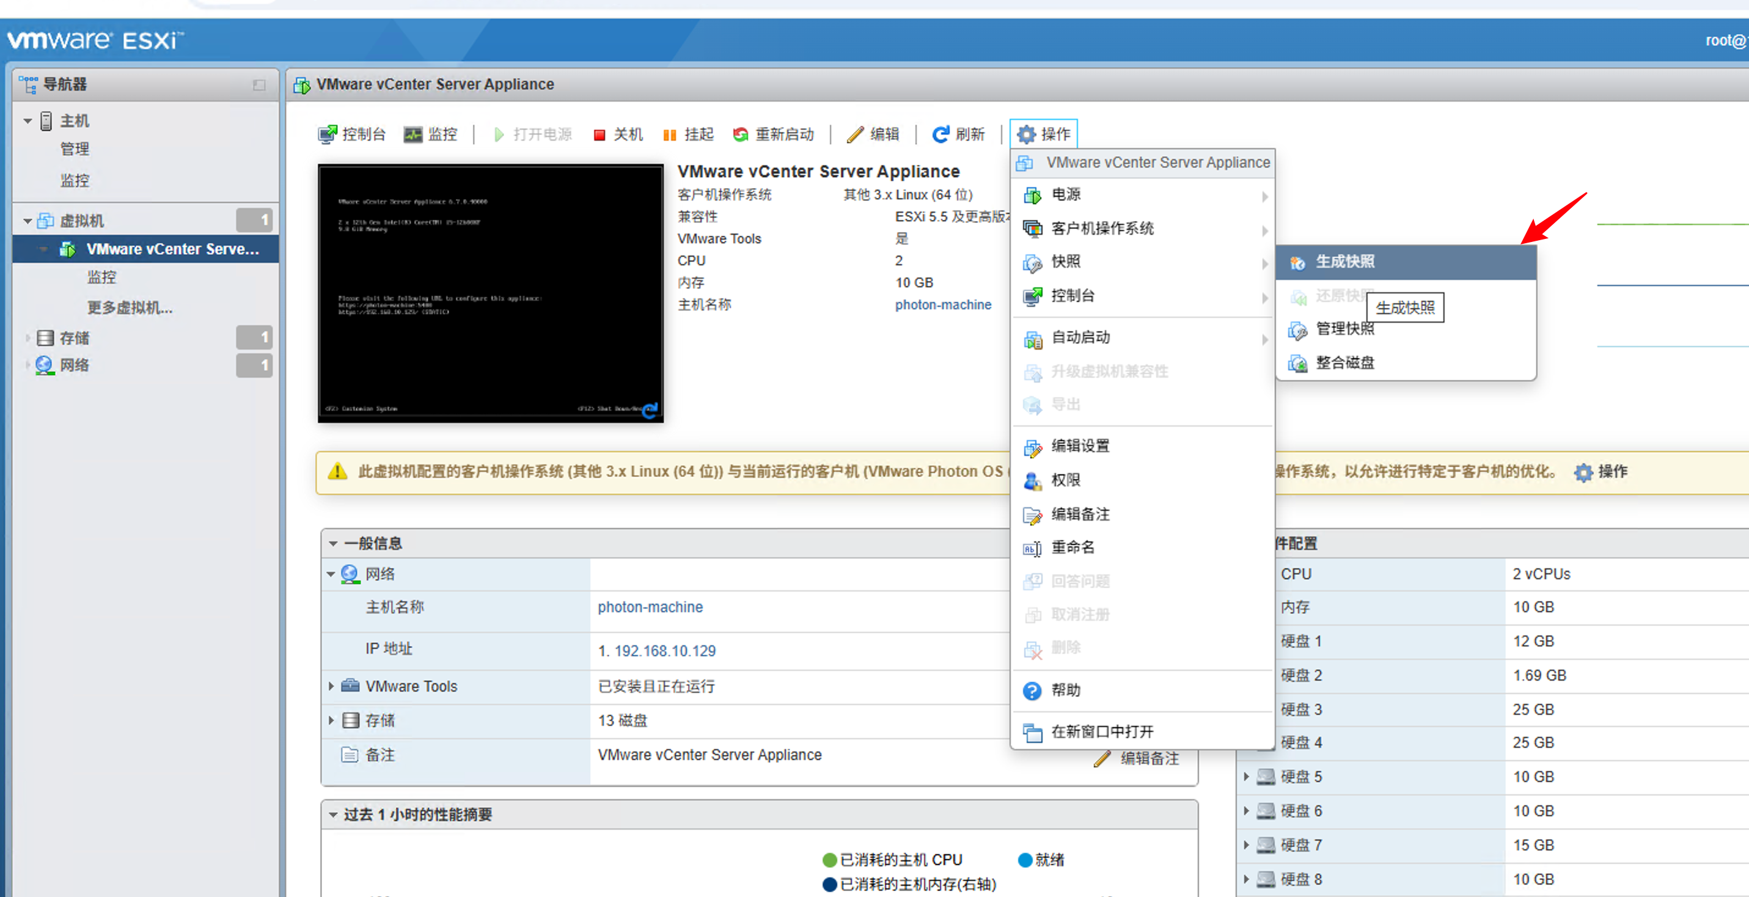Click the VMware ESXi logo
Image resolution: width=1749 pixels, height=897 pixels.
95,40
